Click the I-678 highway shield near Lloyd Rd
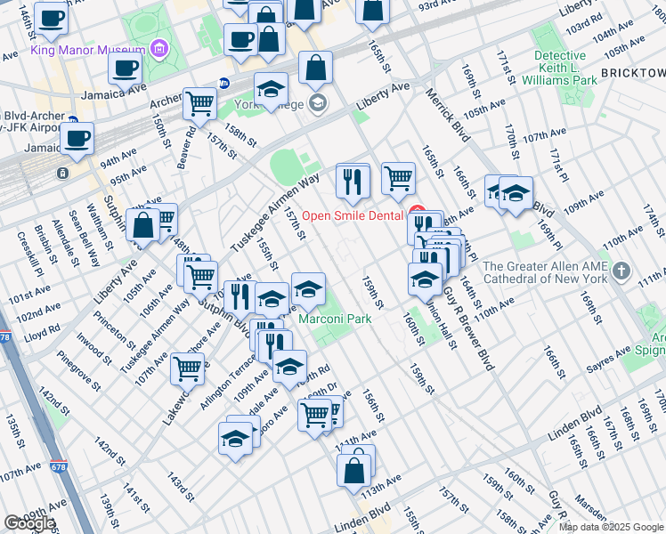Viewport: 666px width, 534px height. click(x=4, y=337)
